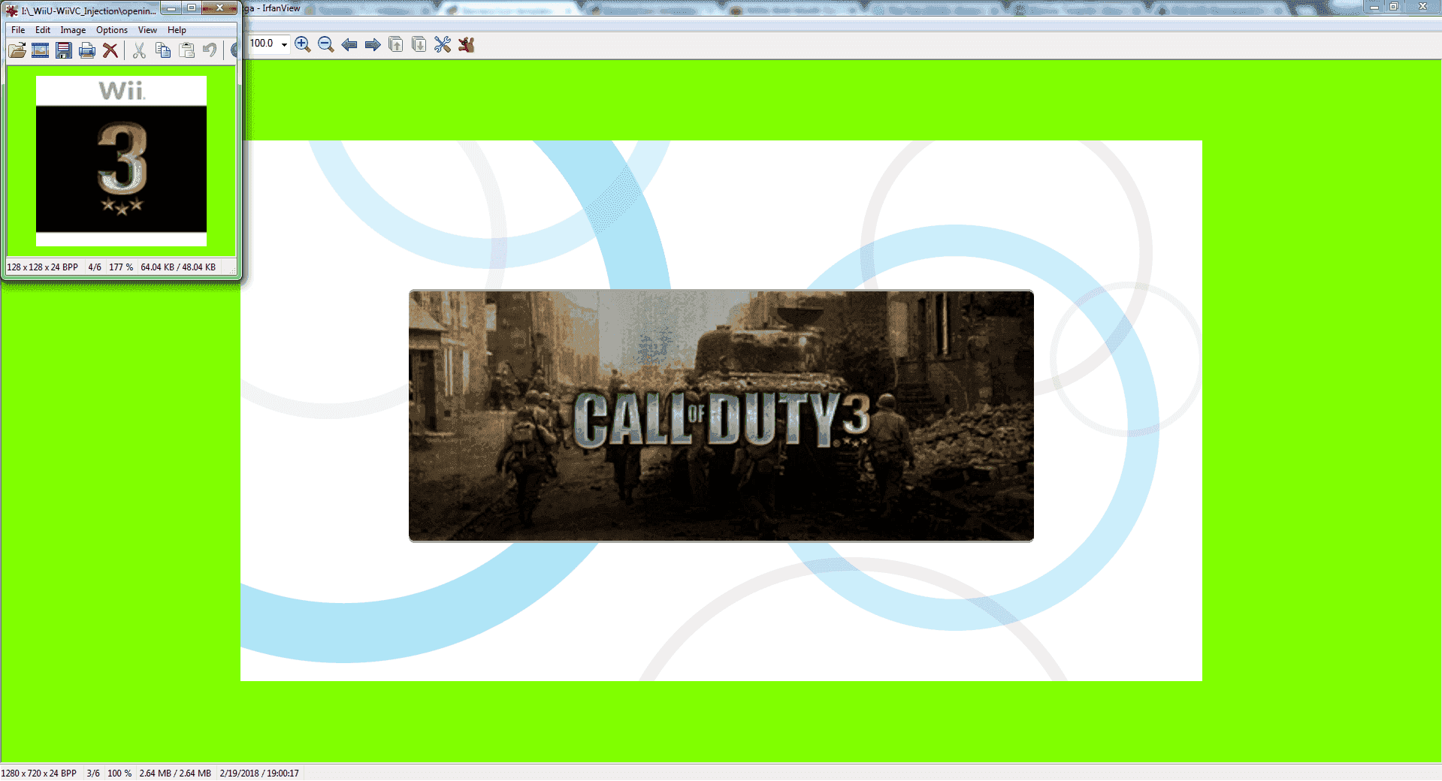Open the Edit menu
Image resolution: width=1442 pixels, height=781 pixels.
(43, 30)
